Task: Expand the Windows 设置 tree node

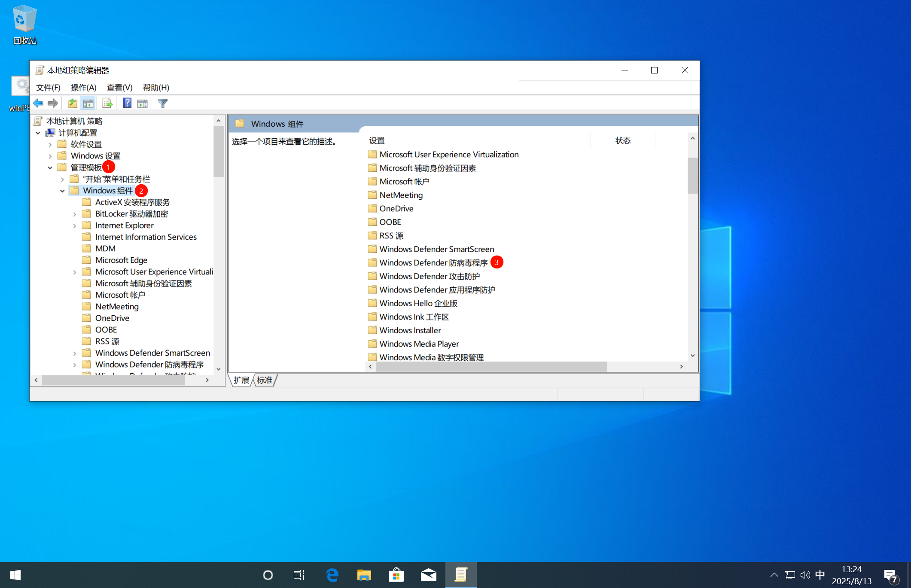Action: click(x=50, y=156)
